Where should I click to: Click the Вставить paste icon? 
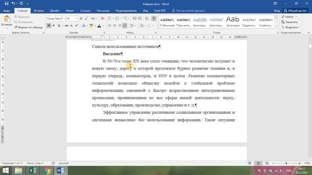point(7,19)
